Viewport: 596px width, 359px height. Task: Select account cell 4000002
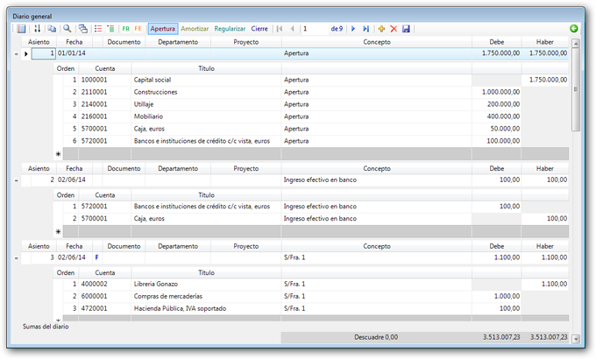point(105,284)
